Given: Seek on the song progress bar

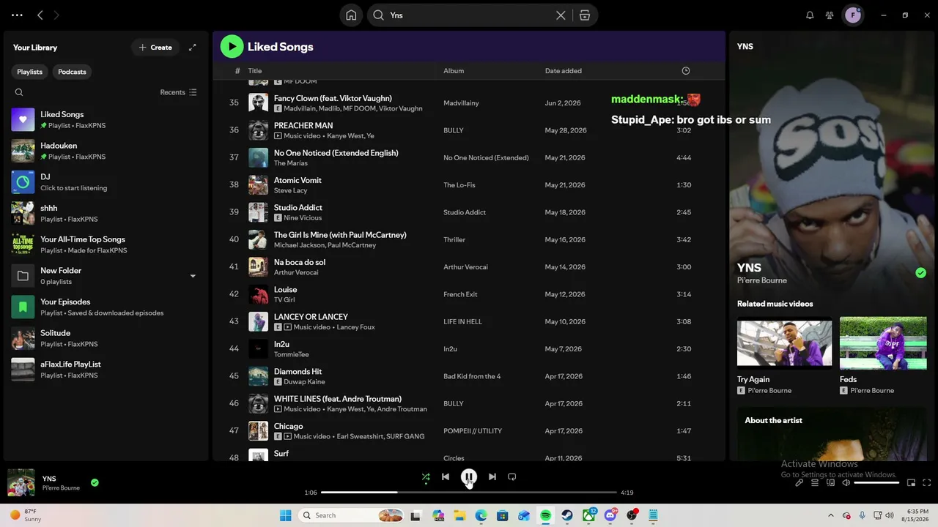Looking at the screenshot, I should [469, 493].
